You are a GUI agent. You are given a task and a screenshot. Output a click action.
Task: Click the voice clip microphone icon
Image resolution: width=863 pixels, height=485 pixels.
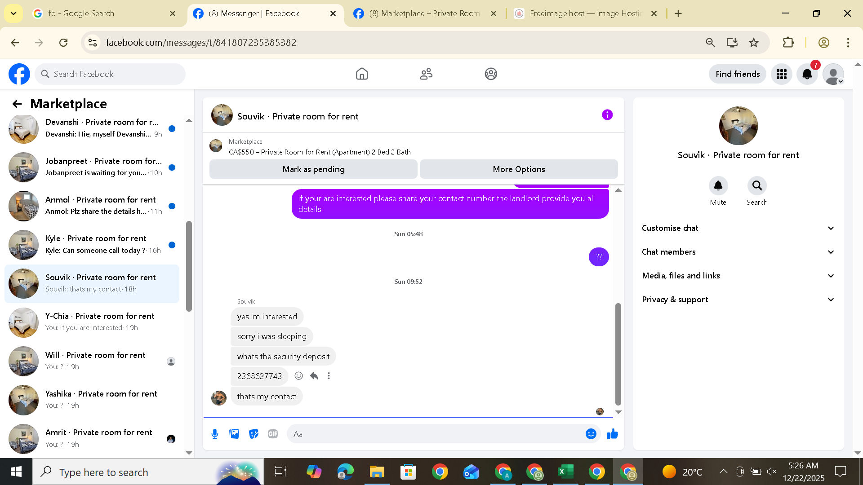(x=215, y=434)
